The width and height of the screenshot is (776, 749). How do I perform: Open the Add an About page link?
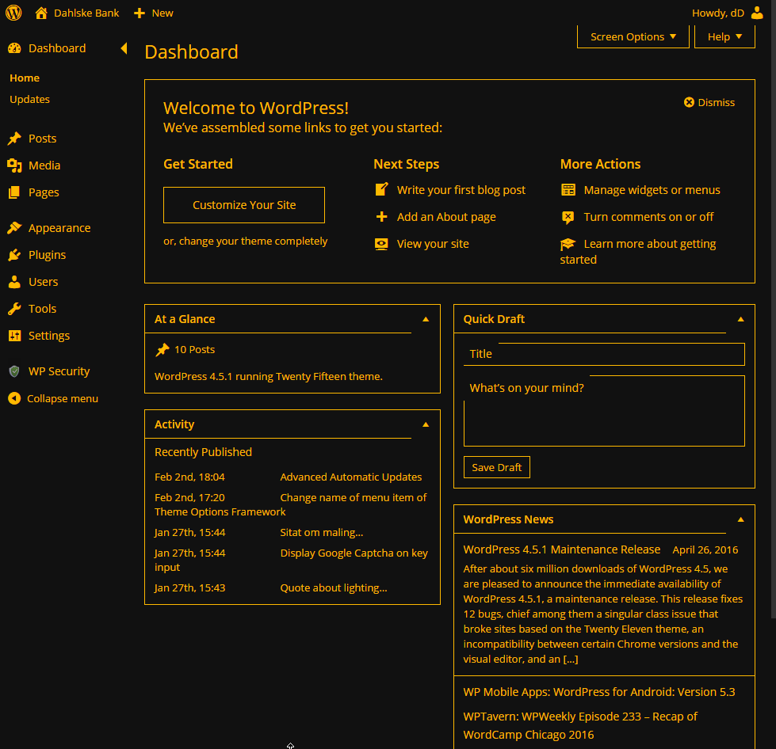click(446, 217)
